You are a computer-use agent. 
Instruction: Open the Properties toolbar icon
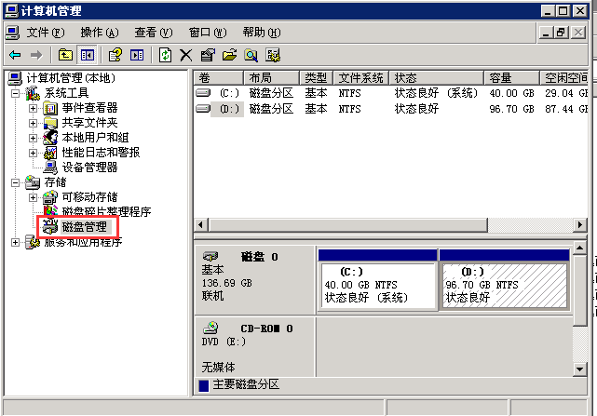point(208,55)
